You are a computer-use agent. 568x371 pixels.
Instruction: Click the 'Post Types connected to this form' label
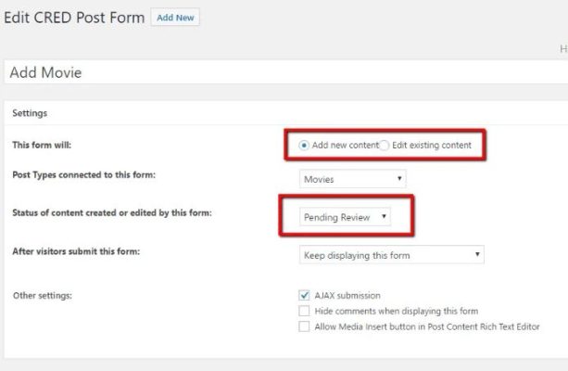point(83,175)
